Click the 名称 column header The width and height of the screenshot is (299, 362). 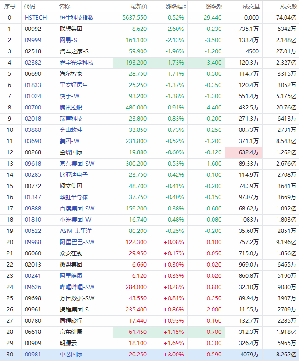64,7
